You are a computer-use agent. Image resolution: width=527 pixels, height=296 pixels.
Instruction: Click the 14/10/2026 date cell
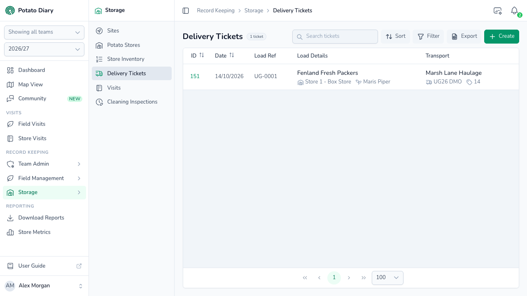[229, 76]
